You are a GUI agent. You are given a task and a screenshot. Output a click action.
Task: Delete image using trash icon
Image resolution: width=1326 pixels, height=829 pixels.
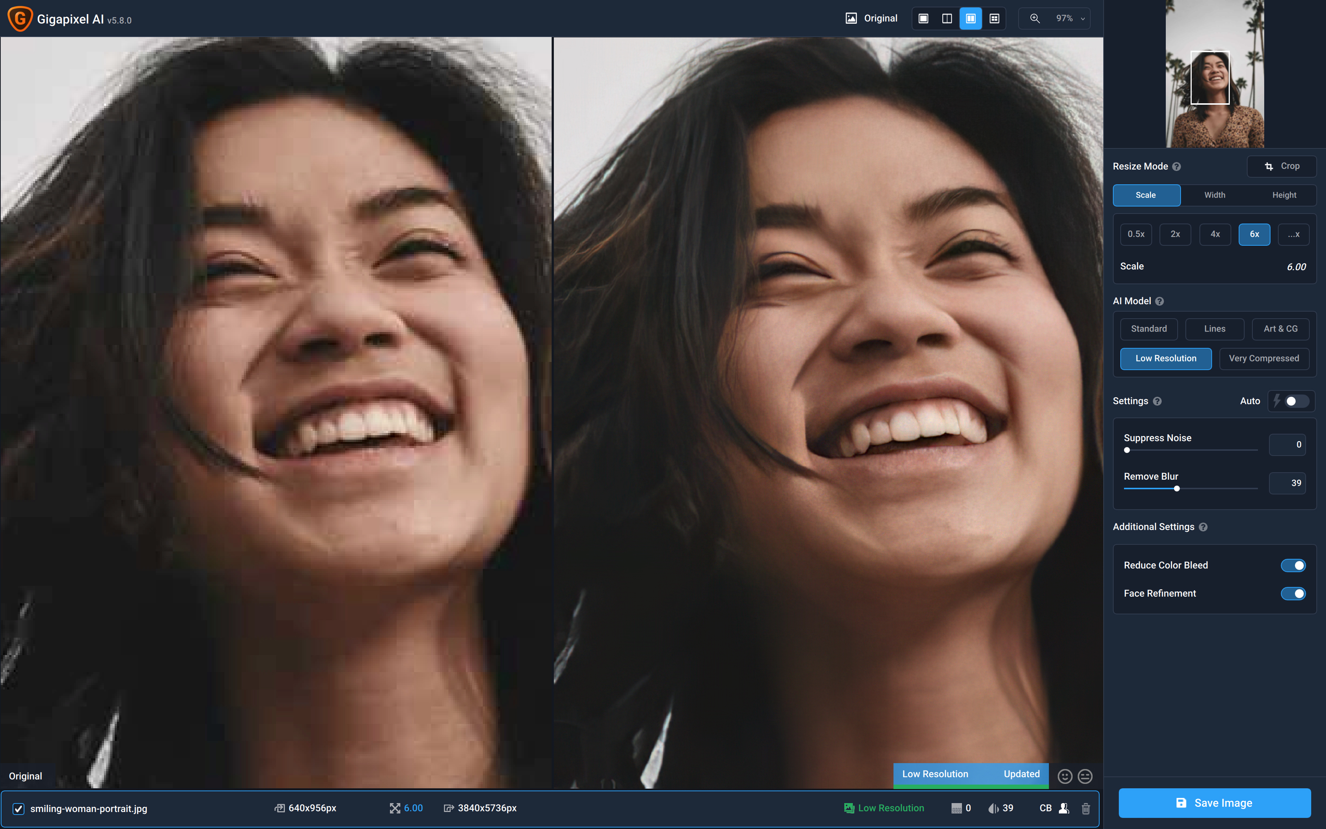pyautogui.click(x=1086, y=808)
